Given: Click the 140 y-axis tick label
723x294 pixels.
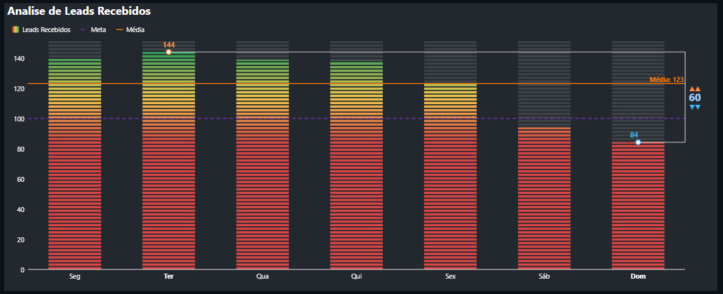Looking at the screenshot, I should click(19, 59).
